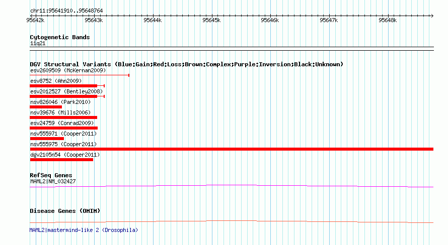
Task: Select the magenta MAML2 RefSeq gene line
Action: click(x=232, y=186)
